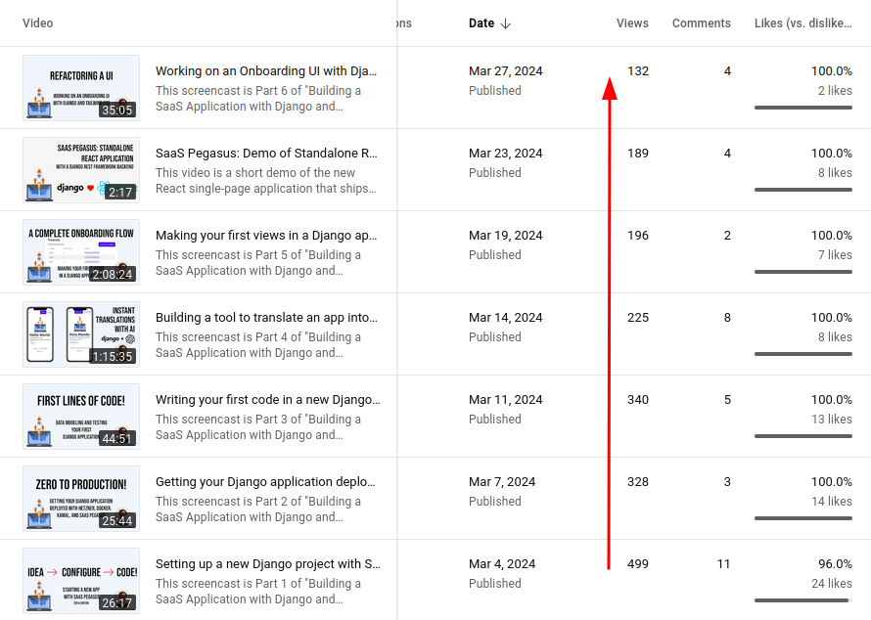This screenshot has width=871, height=620.
Task: Select the 'First Lines of Code!' video thumbnail
Action: (x=81, y=418)
